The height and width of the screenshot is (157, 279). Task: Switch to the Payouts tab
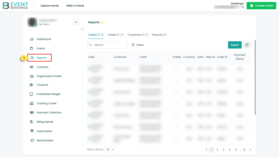click(x=159, y=35)
